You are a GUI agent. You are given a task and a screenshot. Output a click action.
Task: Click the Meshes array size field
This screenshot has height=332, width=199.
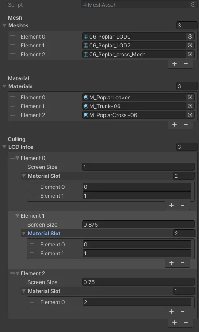tap(187, 26)
